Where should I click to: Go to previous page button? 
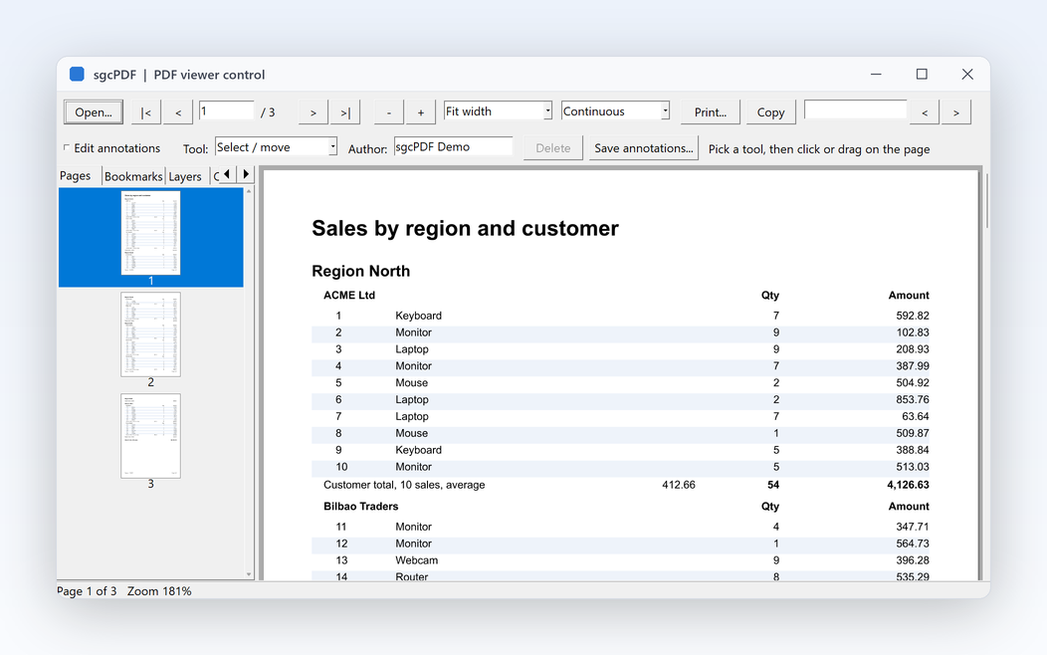[x=178, y=112]
